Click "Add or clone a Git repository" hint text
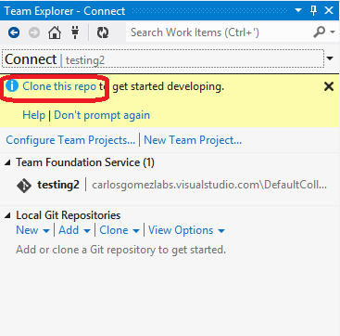This screenshot has width=340, height=336. tap(120, 250)
